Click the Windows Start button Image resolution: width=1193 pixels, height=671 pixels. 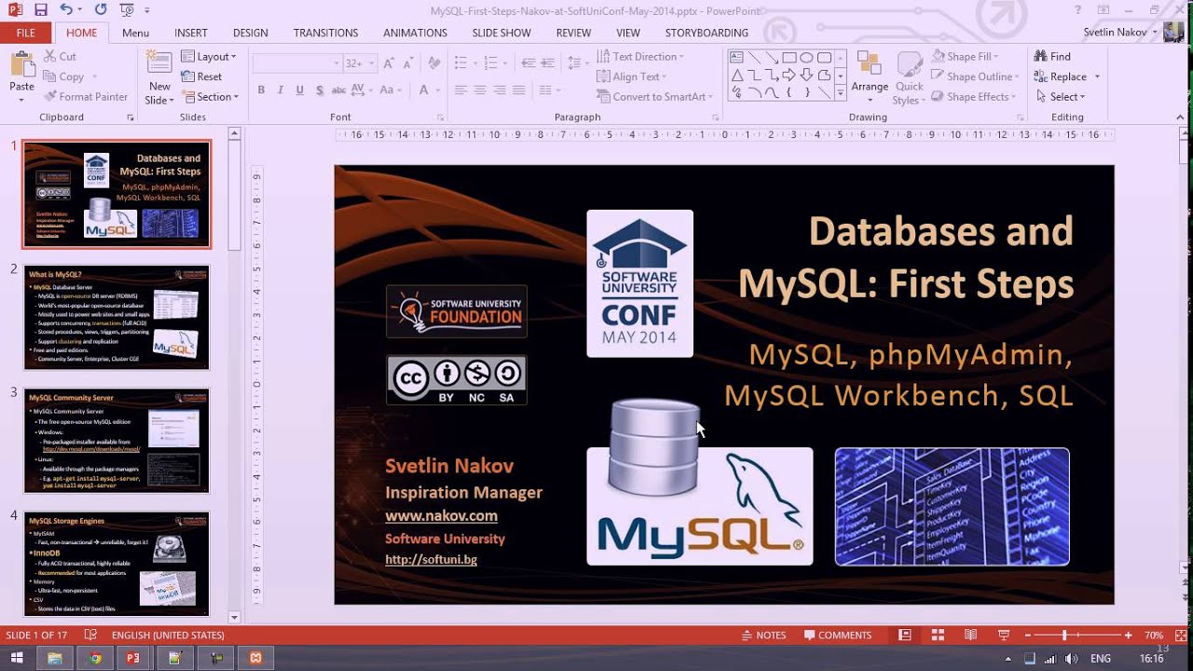[x=17, y=658]
